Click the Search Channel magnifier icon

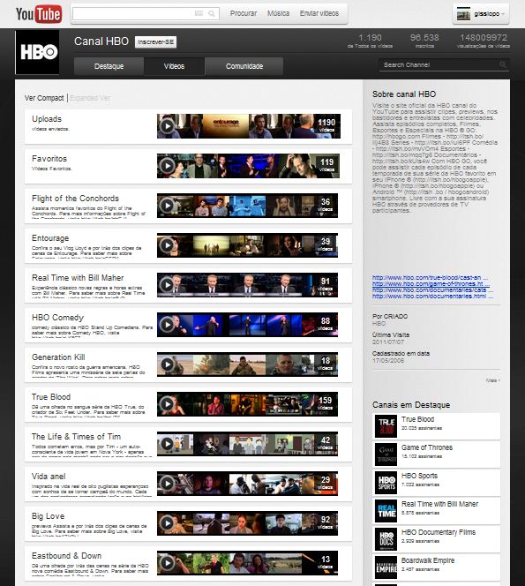click(x=503, y=65)
